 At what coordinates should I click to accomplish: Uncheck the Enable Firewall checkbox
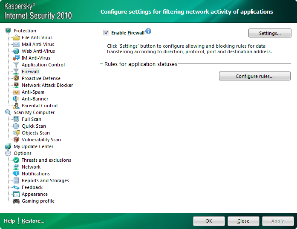(106, 33)
